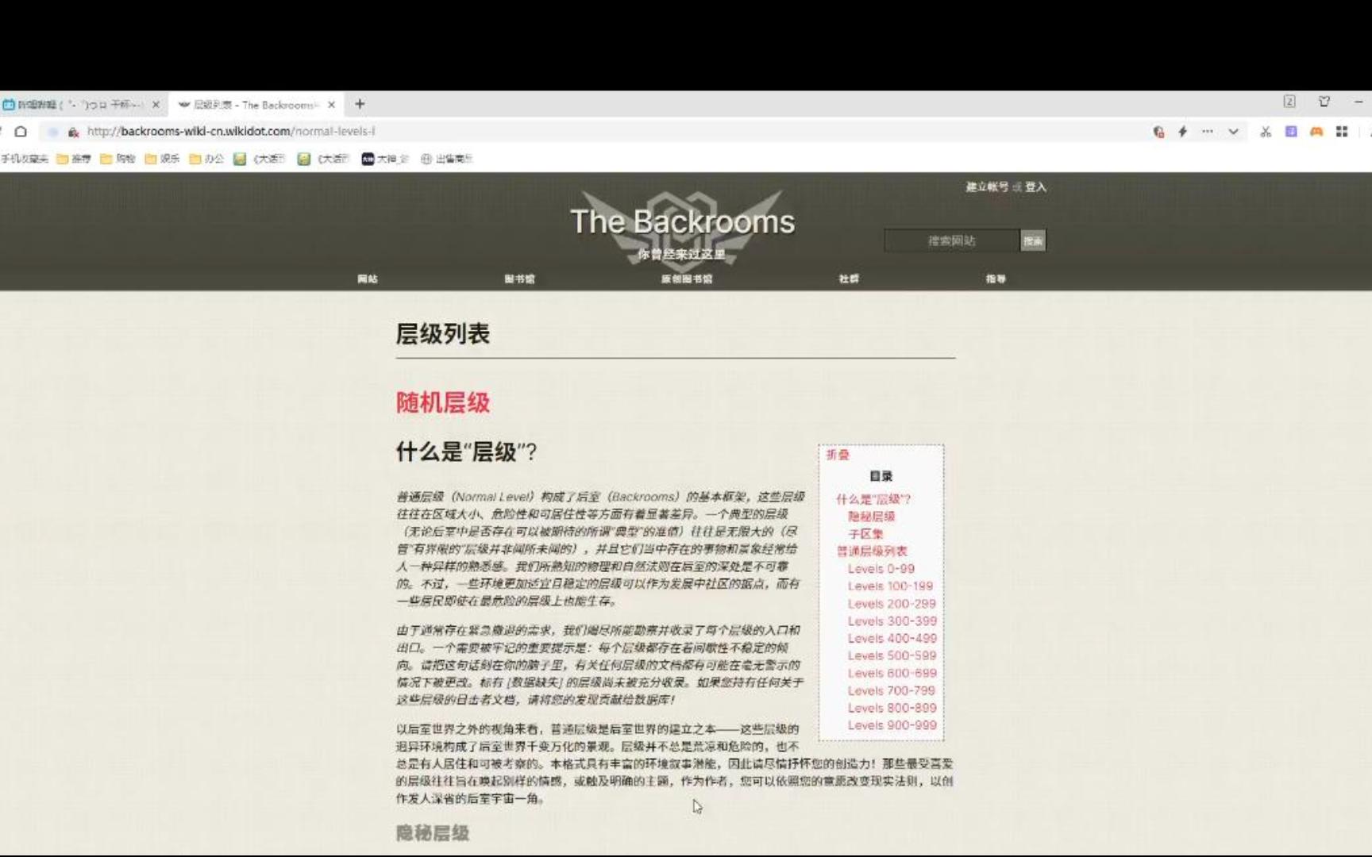Jump to 隐秘层级 in contents

click(x=871, y=517)
